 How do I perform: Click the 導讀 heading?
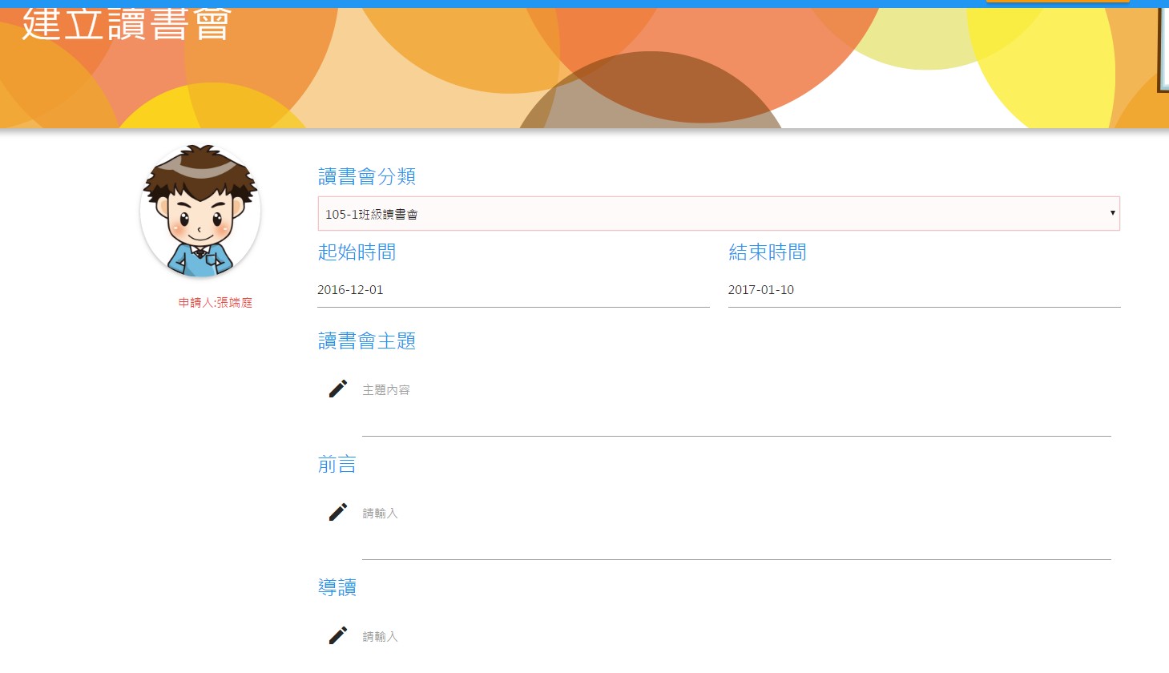click(x=337, y=588)
